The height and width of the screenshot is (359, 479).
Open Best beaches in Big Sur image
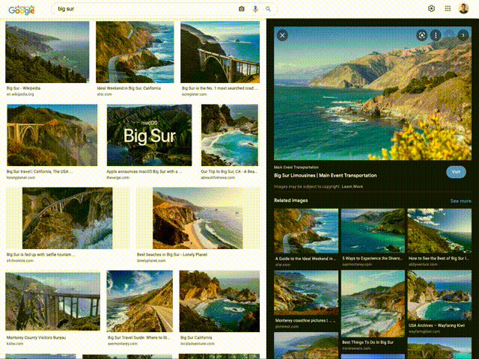(x=198, y=218)
